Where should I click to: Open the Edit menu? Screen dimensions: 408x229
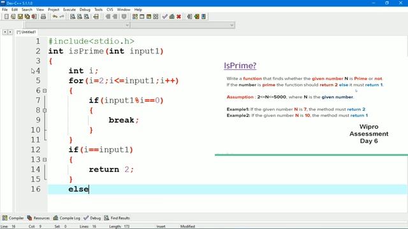point(15,10)
